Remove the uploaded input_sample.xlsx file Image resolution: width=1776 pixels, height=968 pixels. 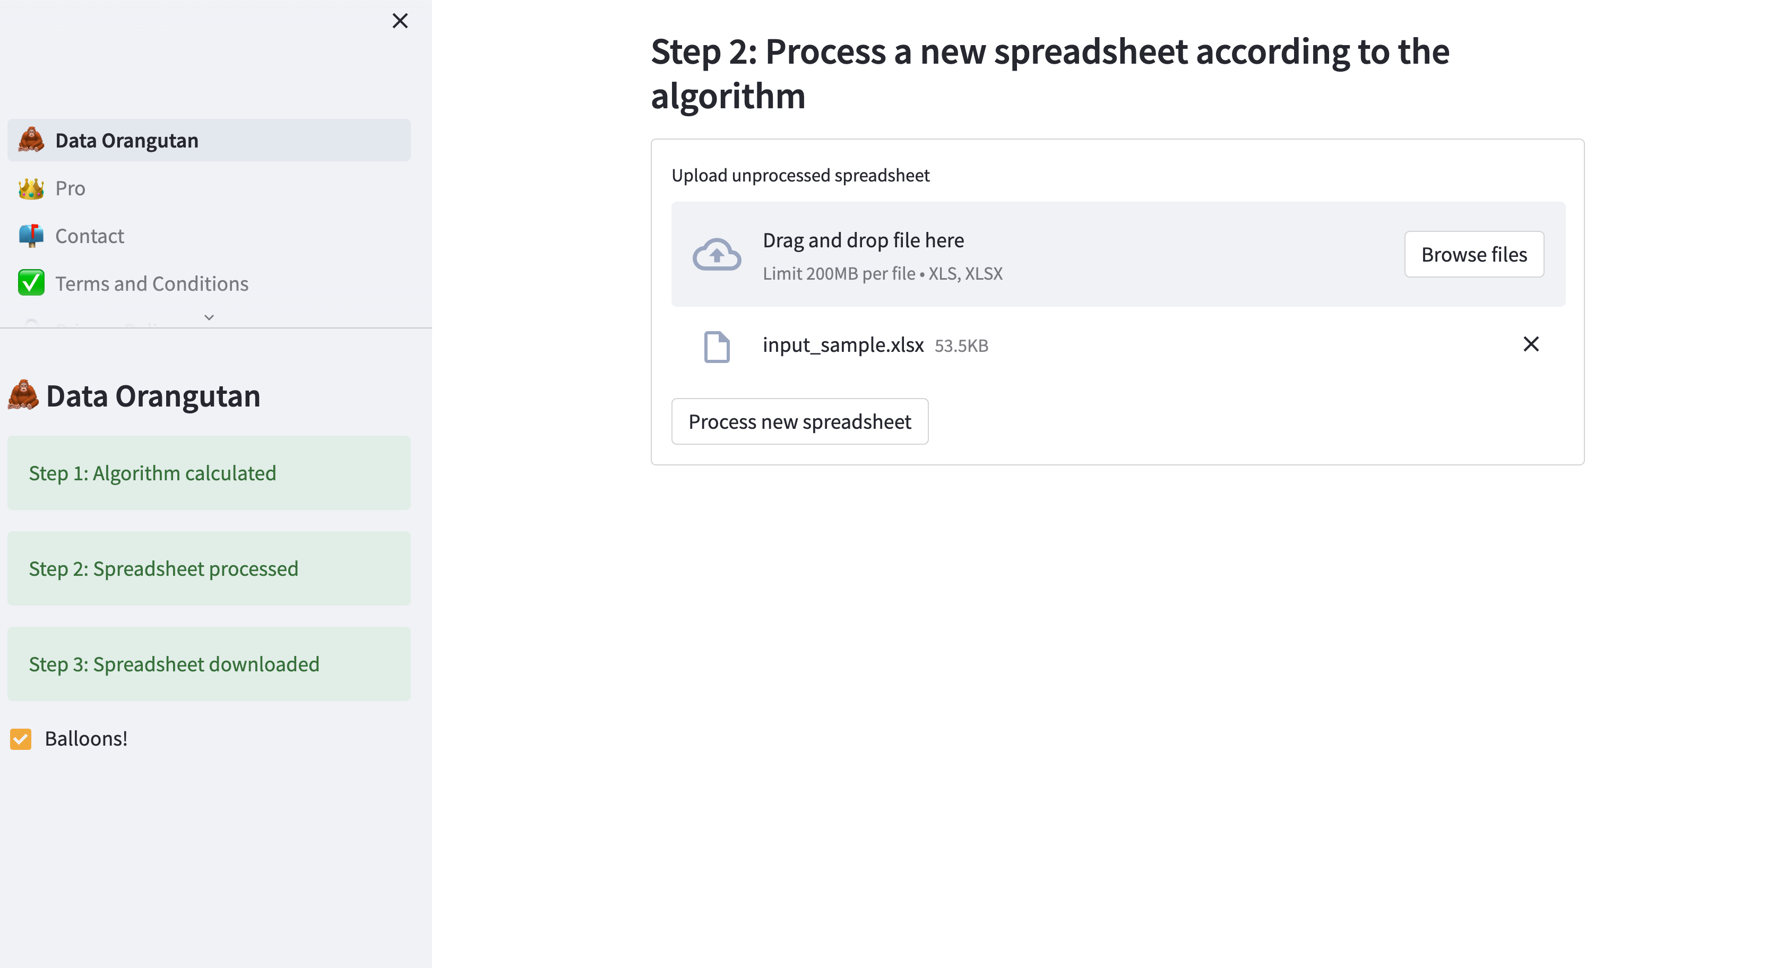tap(1531, 344)
